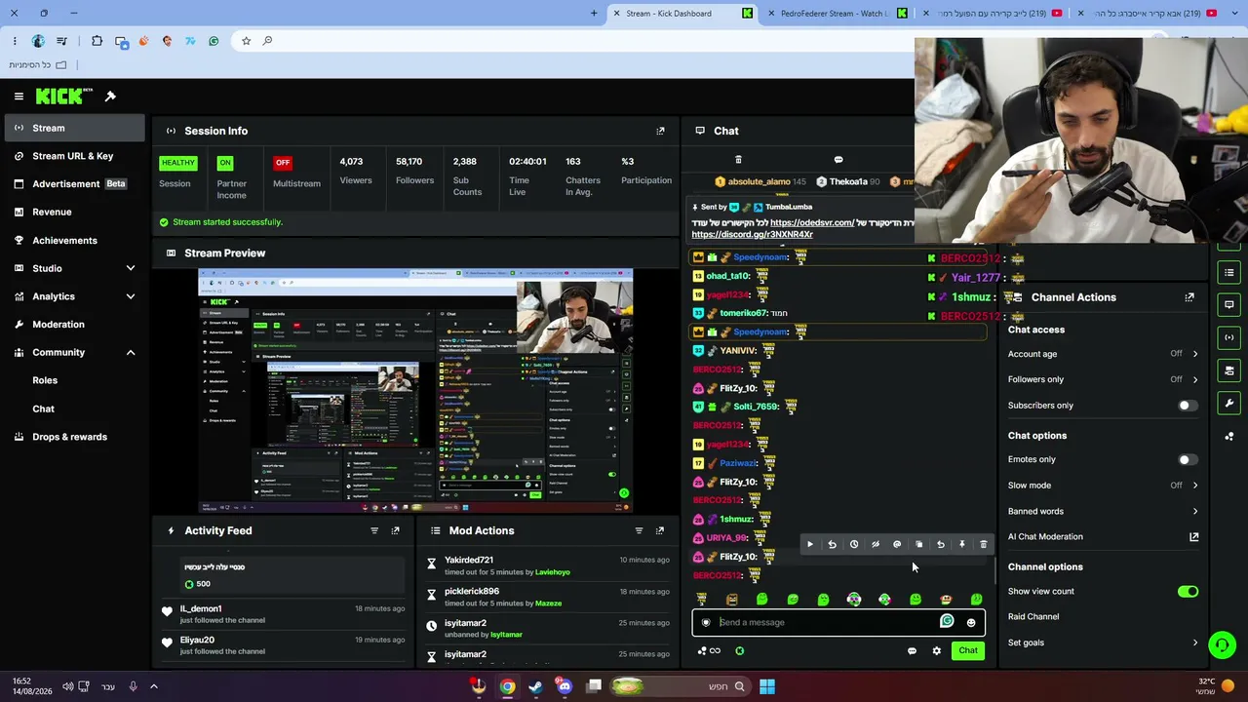Click Raid Channel option

(1033, 617)
